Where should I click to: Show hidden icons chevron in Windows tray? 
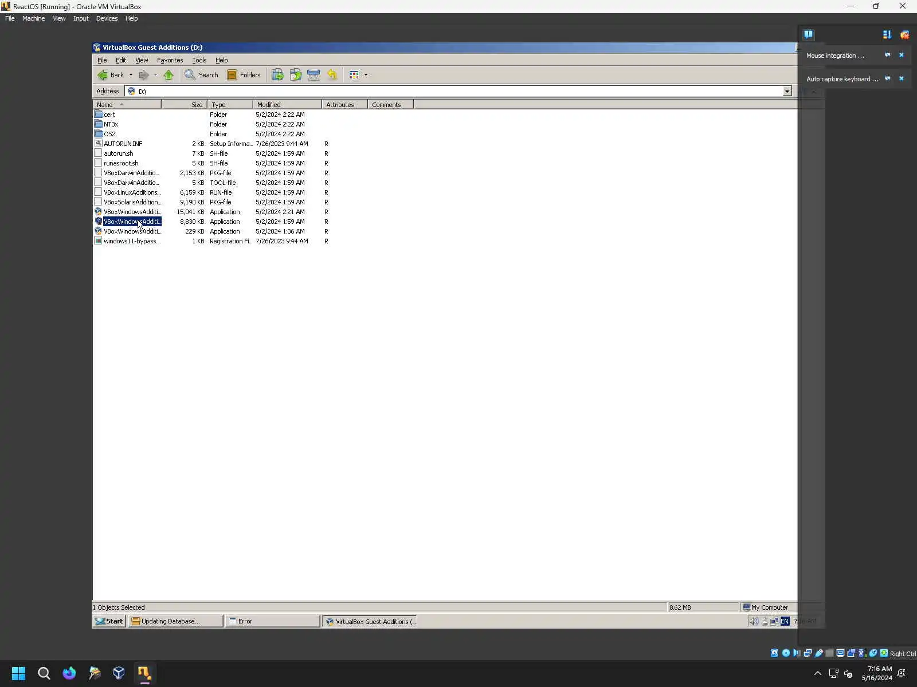pyautogui.click(x=817, y=673)
